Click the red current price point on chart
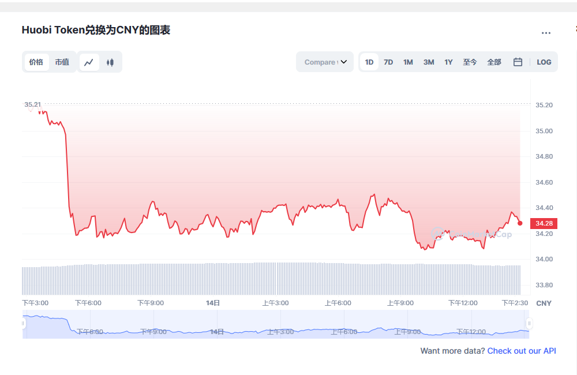This screenshot has width=577, height=375. coord(520,223)
